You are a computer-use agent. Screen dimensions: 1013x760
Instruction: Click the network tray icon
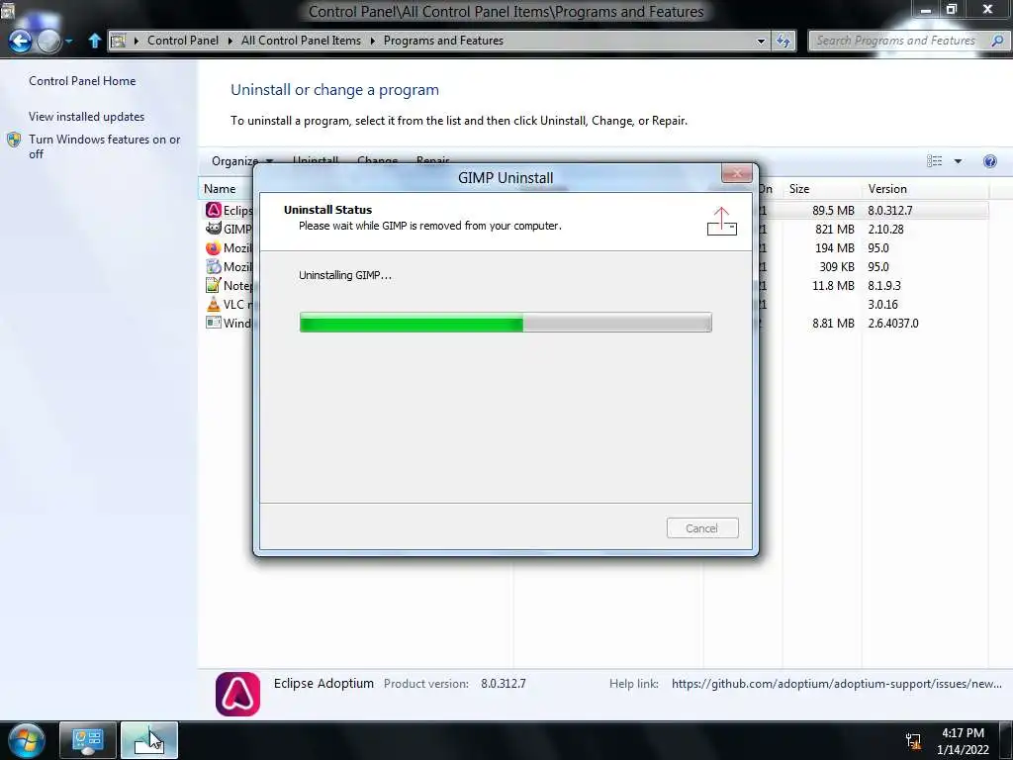(x=913, y=741)
